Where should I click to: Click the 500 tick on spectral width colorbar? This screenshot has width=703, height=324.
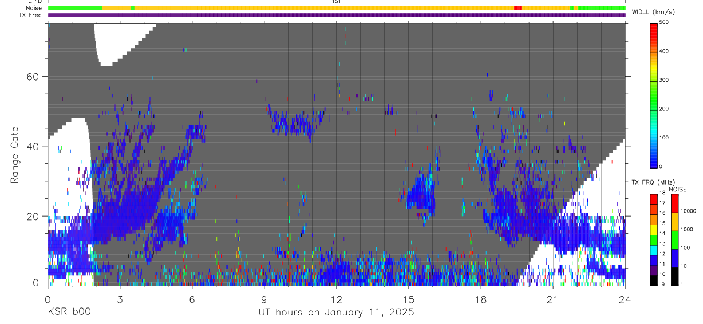[664, 23]
